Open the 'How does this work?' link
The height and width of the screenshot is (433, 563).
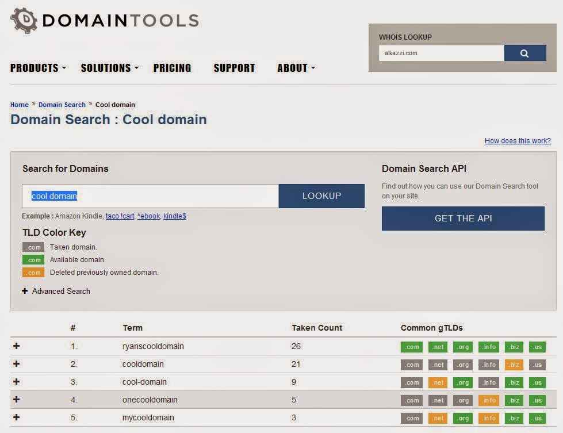coord(517,140)
